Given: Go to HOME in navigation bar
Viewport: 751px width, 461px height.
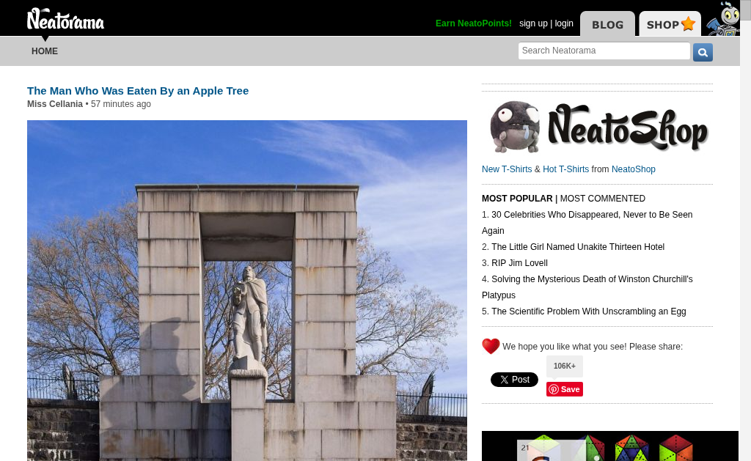Looking at the screenshot, I should click(x=45, y=51).
